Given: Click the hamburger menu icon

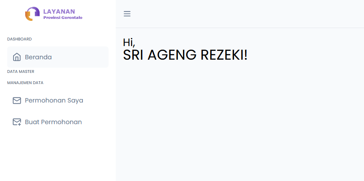Looking at the screenshot, I should [127, 14].
